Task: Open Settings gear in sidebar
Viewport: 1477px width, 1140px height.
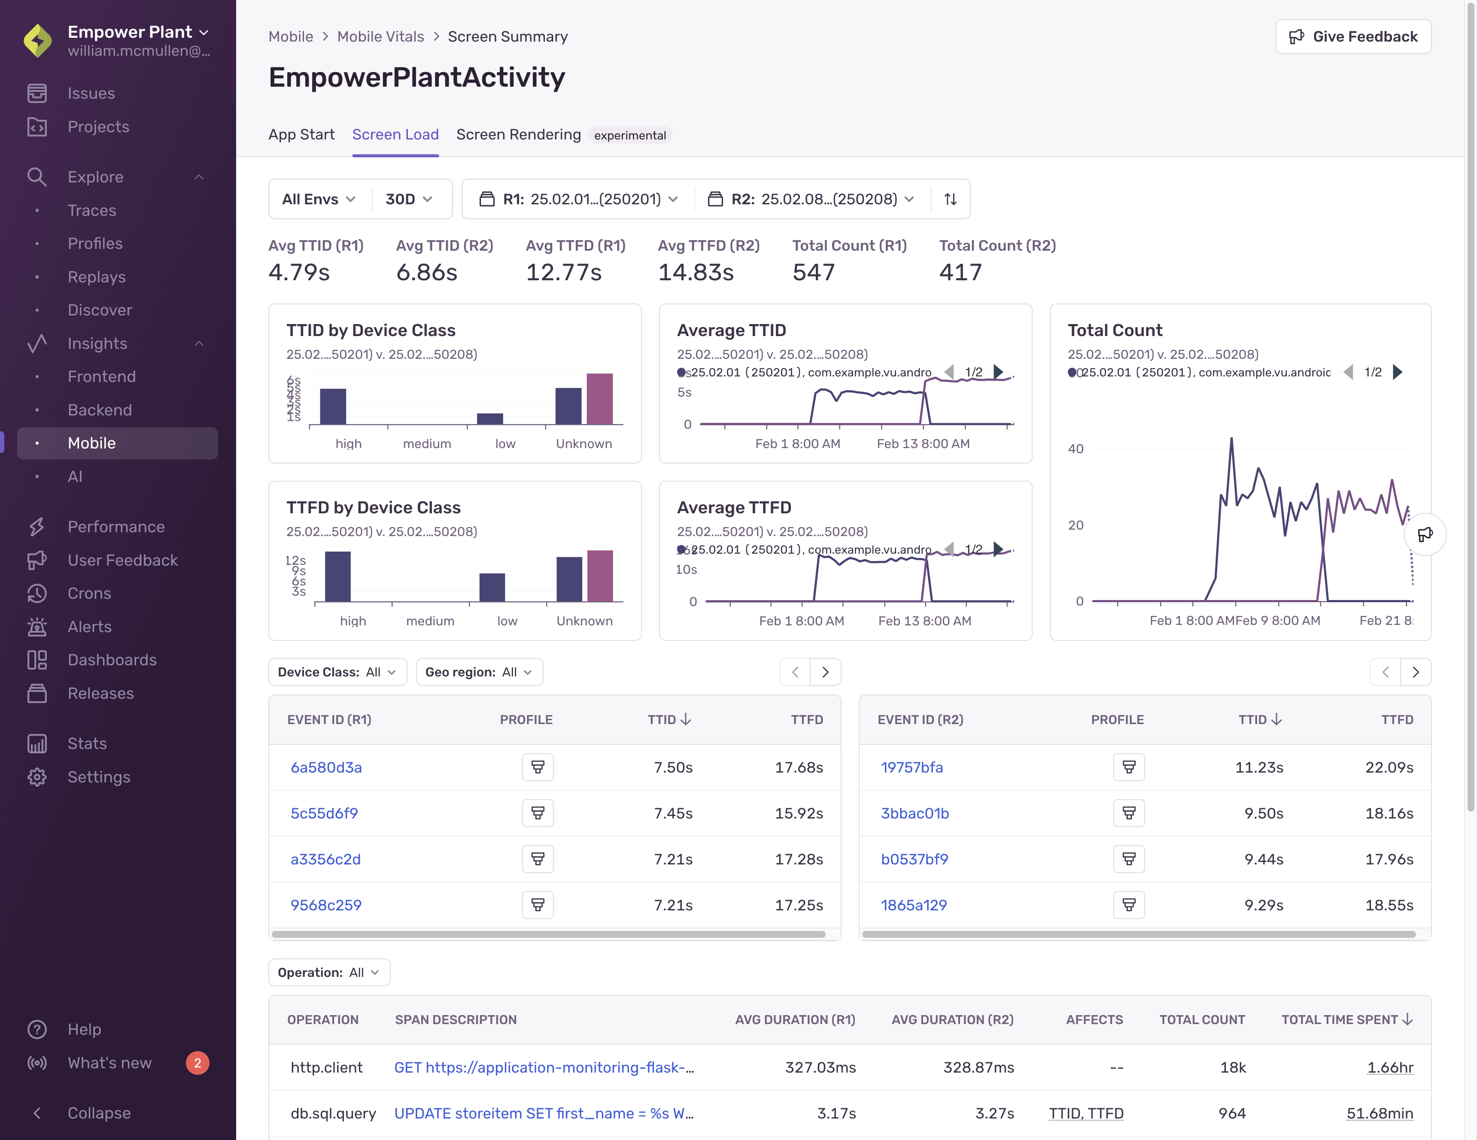Action: click(x=37, y=777)
